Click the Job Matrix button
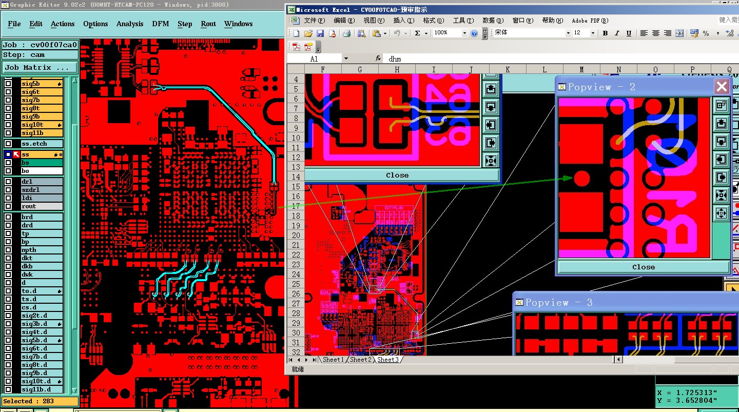The width and height of the screenshot is (739, 412). (40, 67)
